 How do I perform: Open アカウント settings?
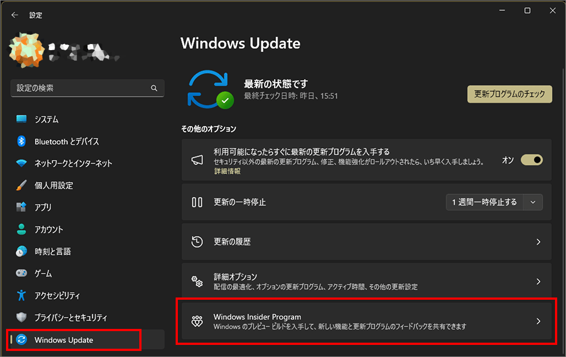[x=88, y=229]
